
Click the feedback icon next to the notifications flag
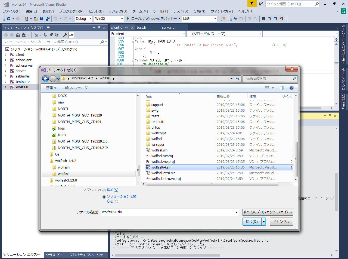[261, 4]
